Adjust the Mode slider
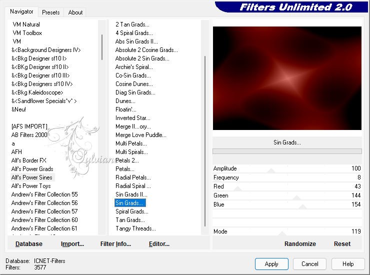 pos(287,231)
